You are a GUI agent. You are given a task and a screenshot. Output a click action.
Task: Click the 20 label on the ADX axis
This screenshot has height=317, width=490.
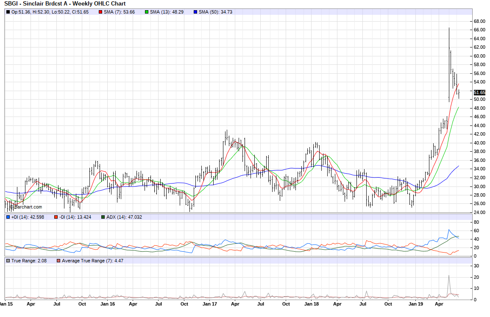tap(476, 247)
